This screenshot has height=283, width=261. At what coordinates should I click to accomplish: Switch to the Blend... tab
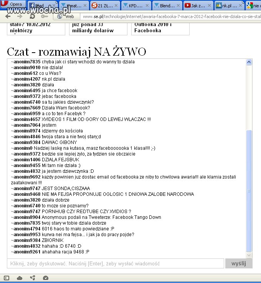point(167,6)
